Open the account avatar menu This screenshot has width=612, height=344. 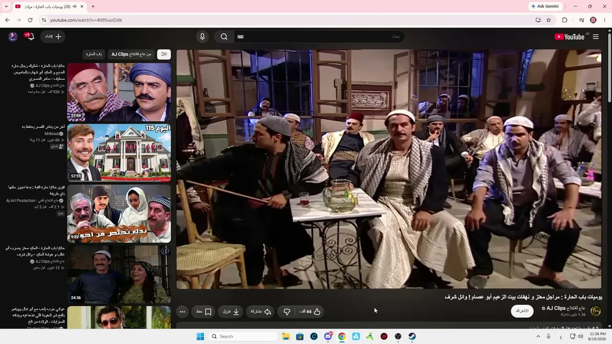(13, 37)
